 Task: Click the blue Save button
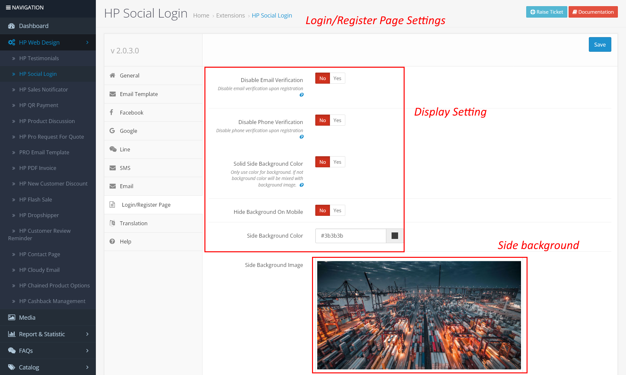600,45
